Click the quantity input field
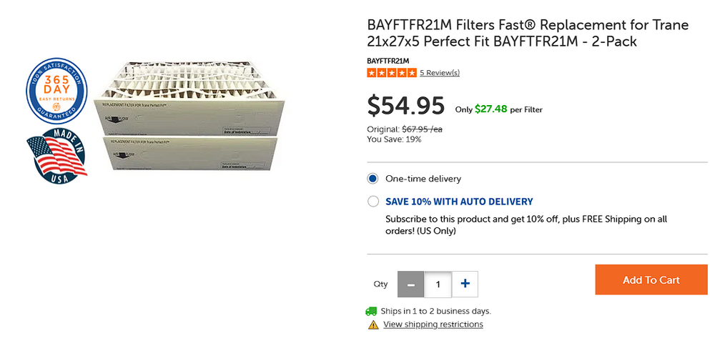The height and width of the screenshot is (351, 715). click(x=438, y=284)
